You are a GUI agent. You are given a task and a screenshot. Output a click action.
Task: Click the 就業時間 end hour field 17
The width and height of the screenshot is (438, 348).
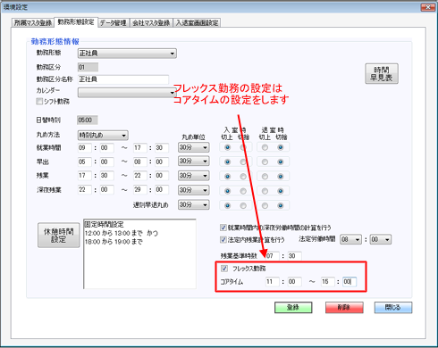click(140, 148)
